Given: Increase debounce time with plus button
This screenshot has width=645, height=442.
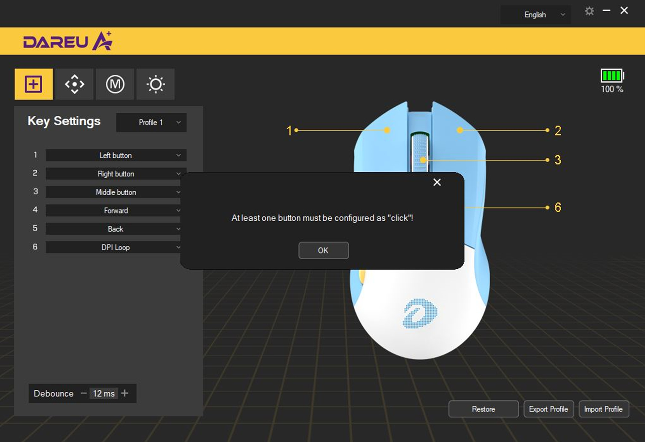Looking at the screenshot, I should [x=125, y=393].
